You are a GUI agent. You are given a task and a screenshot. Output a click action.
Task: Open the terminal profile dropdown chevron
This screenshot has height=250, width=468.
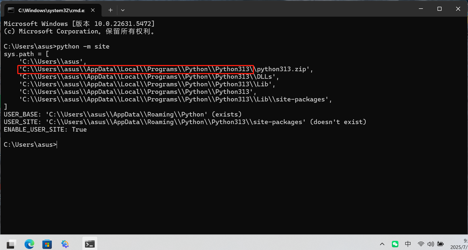pyautogui.click(x=123, y=10)
